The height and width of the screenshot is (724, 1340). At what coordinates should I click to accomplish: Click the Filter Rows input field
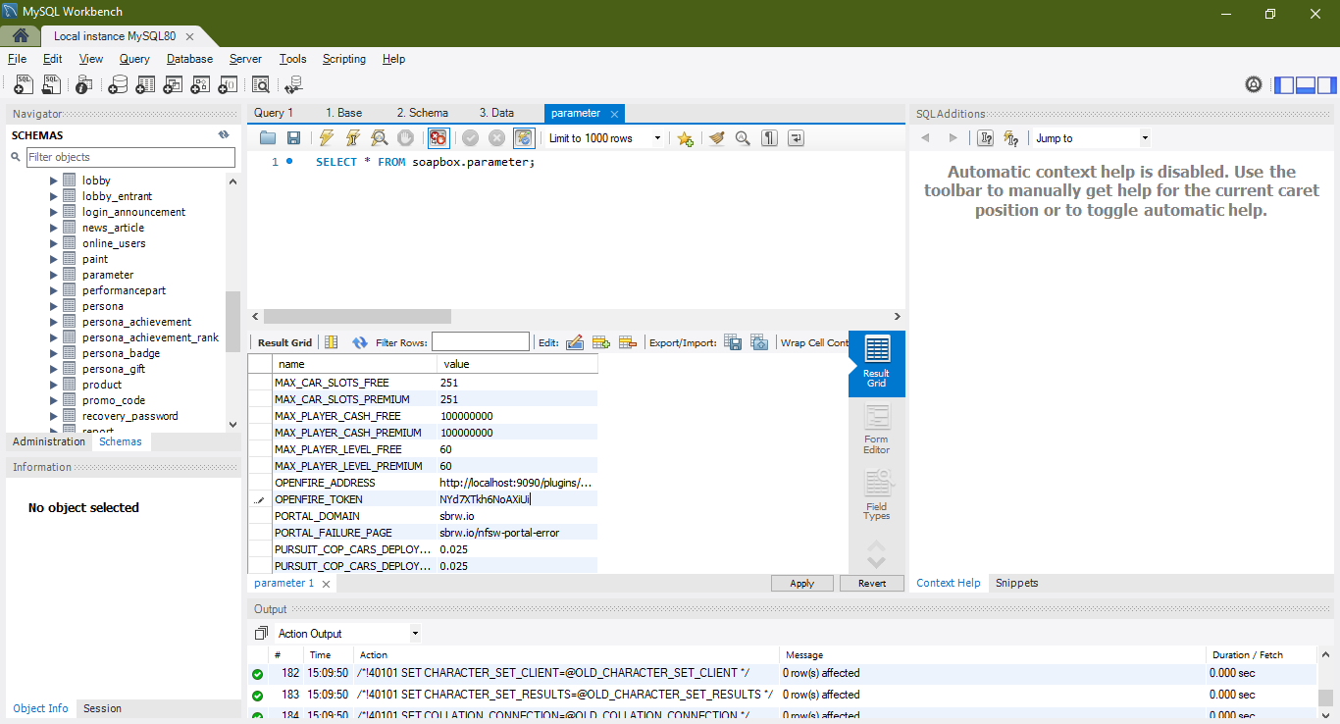(x=481, y=342)
